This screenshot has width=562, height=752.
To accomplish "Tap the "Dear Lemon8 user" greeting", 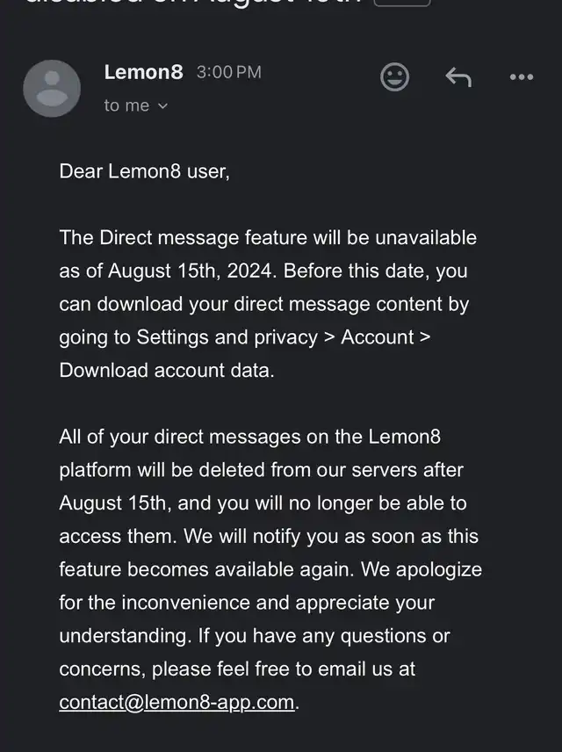I will (144, 171).
